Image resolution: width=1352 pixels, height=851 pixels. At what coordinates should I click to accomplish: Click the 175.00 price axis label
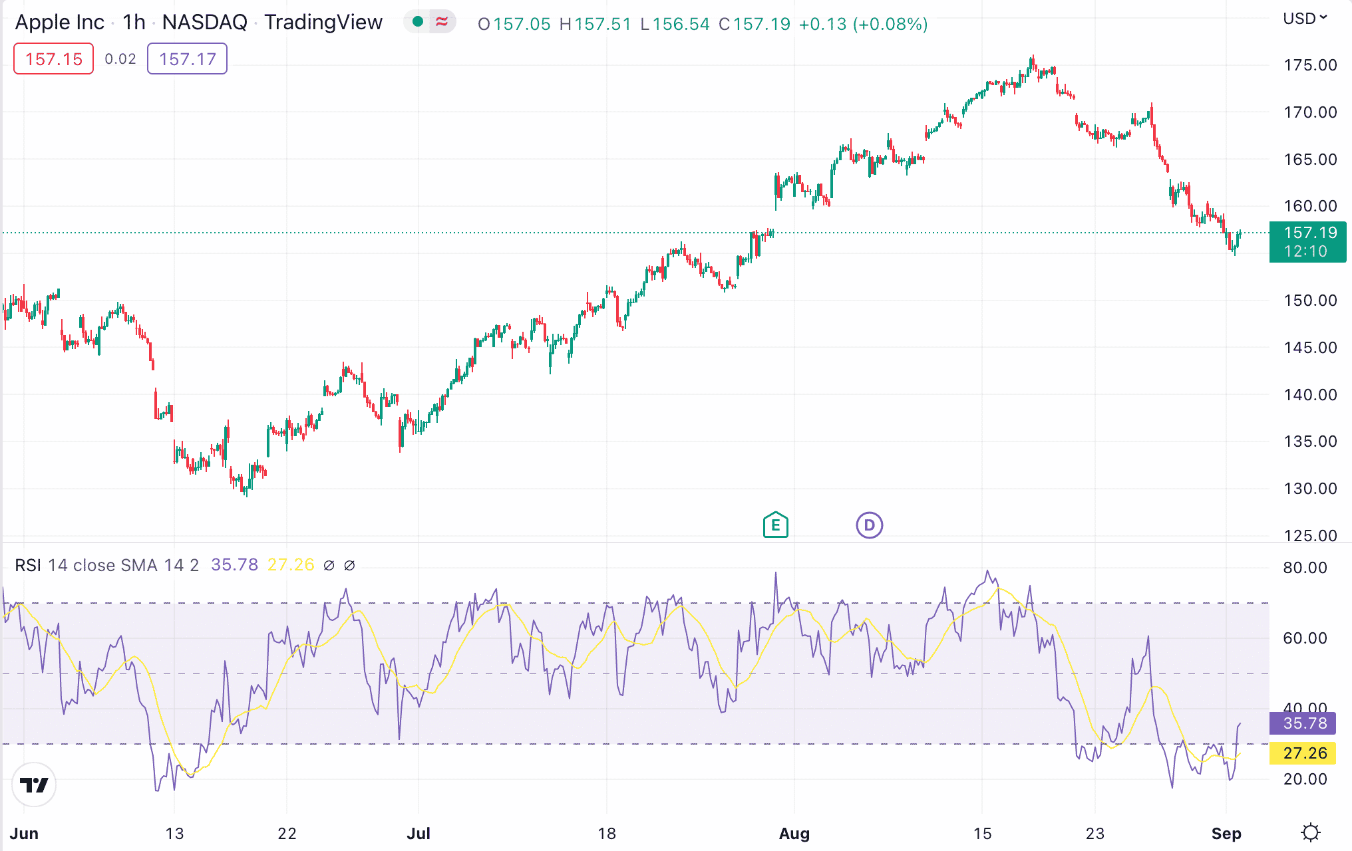click(1310, 65)
